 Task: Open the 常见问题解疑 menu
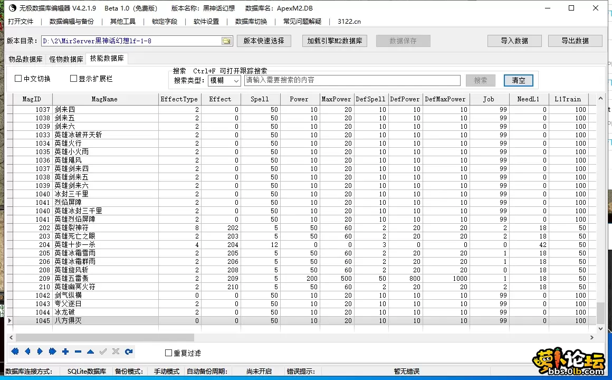(302, 22)
